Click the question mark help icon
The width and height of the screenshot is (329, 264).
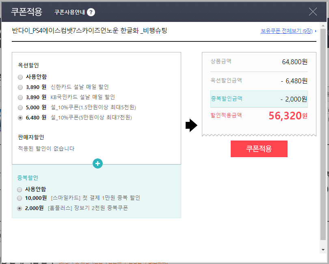[91, 12]
